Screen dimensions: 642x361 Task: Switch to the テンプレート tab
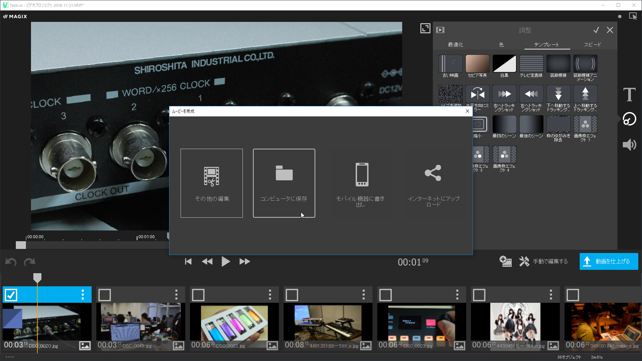tap(547, 44)
